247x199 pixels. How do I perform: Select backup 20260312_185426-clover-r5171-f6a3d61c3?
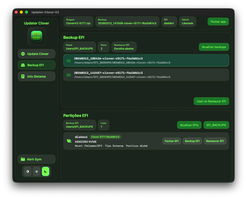click(146, 60)
